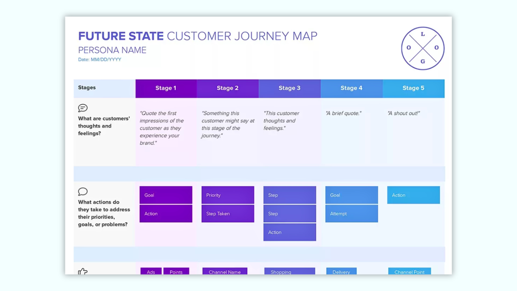Click the Delivery channel tag

341,271
